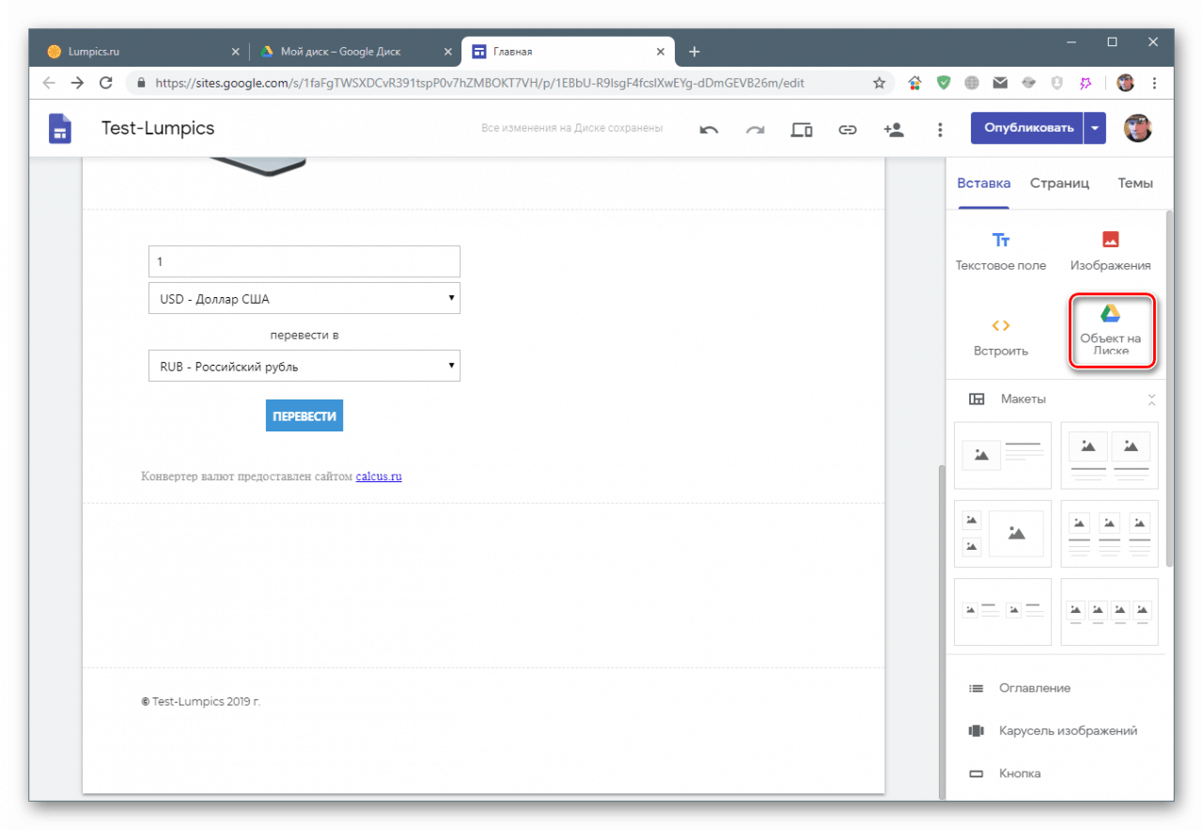Close the Lumpics.ru tab
The image size is (1203, 830).
tap(235, 52)
